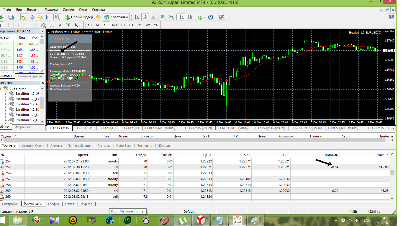
Task: Open the Market Watch window icon
Action: (x=24, y=17)
